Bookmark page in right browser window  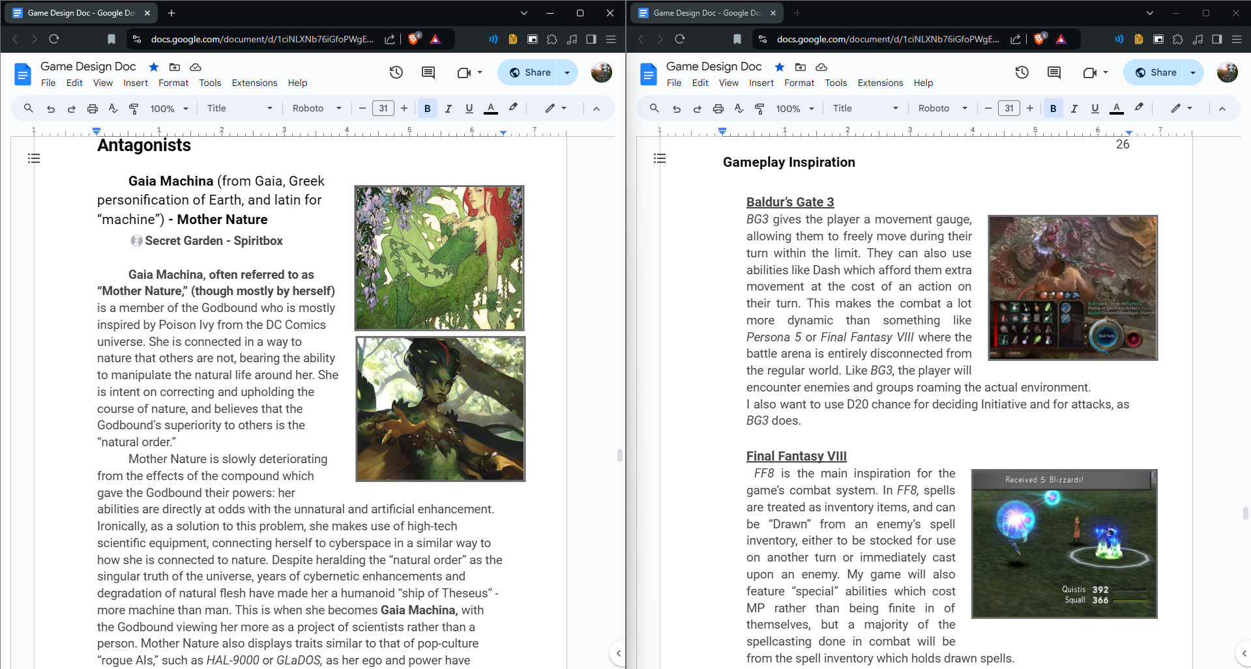pos(737,39)
